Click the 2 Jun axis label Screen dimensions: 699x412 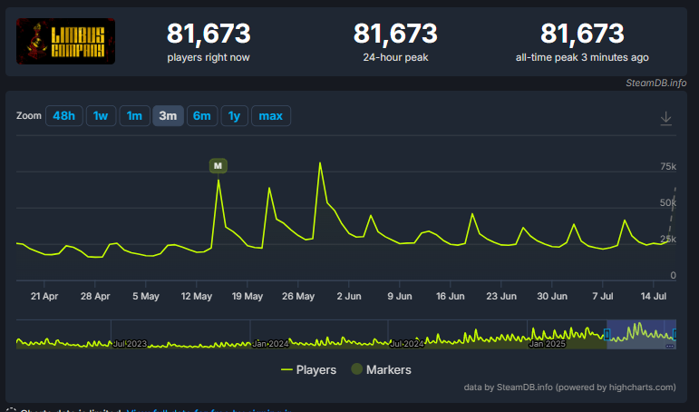(349, 297)
